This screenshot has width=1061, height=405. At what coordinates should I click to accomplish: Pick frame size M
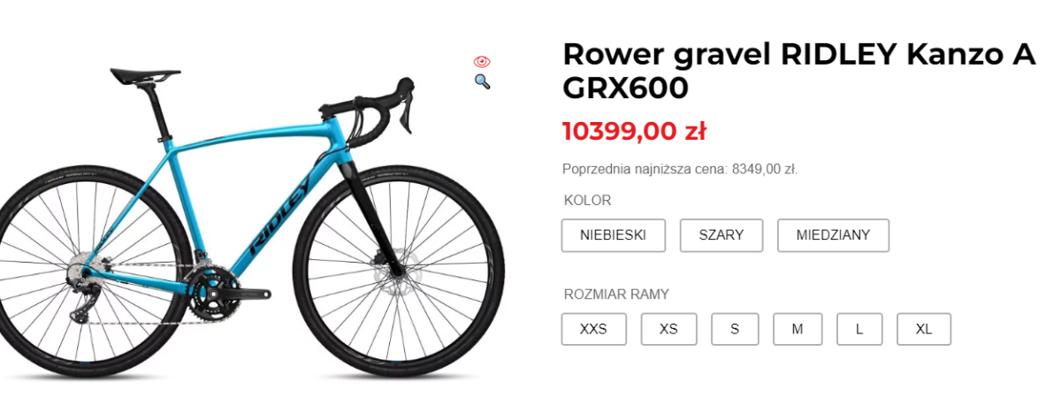coord(798,329)
